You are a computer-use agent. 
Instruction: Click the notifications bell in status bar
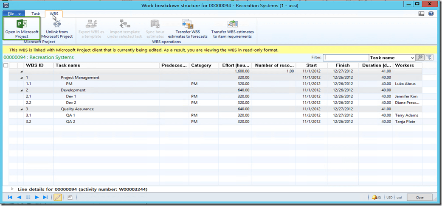[x=375, y=198]
